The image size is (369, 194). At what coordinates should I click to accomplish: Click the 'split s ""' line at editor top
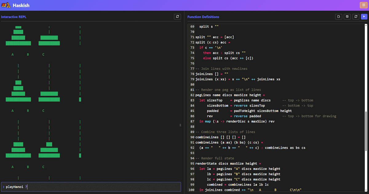coord(209,26)
